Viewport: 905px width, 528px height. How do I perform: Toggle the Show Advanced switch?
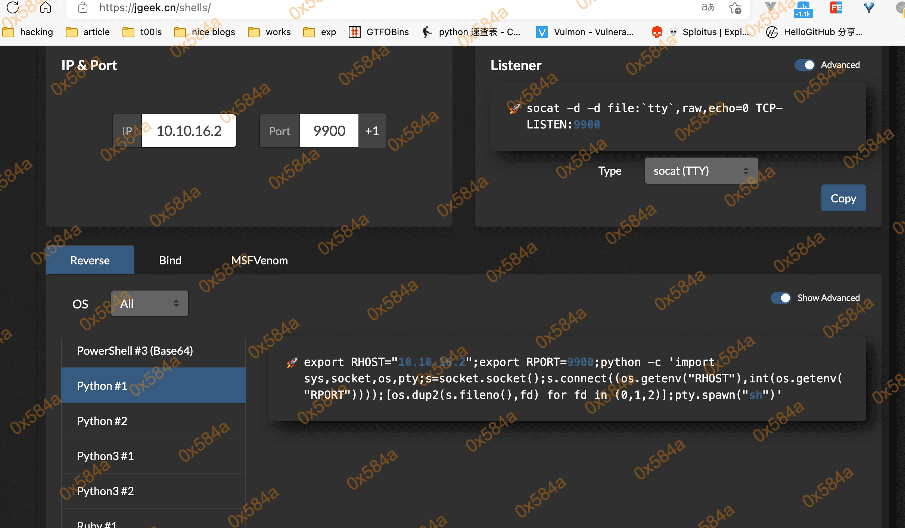coord(781,298)
